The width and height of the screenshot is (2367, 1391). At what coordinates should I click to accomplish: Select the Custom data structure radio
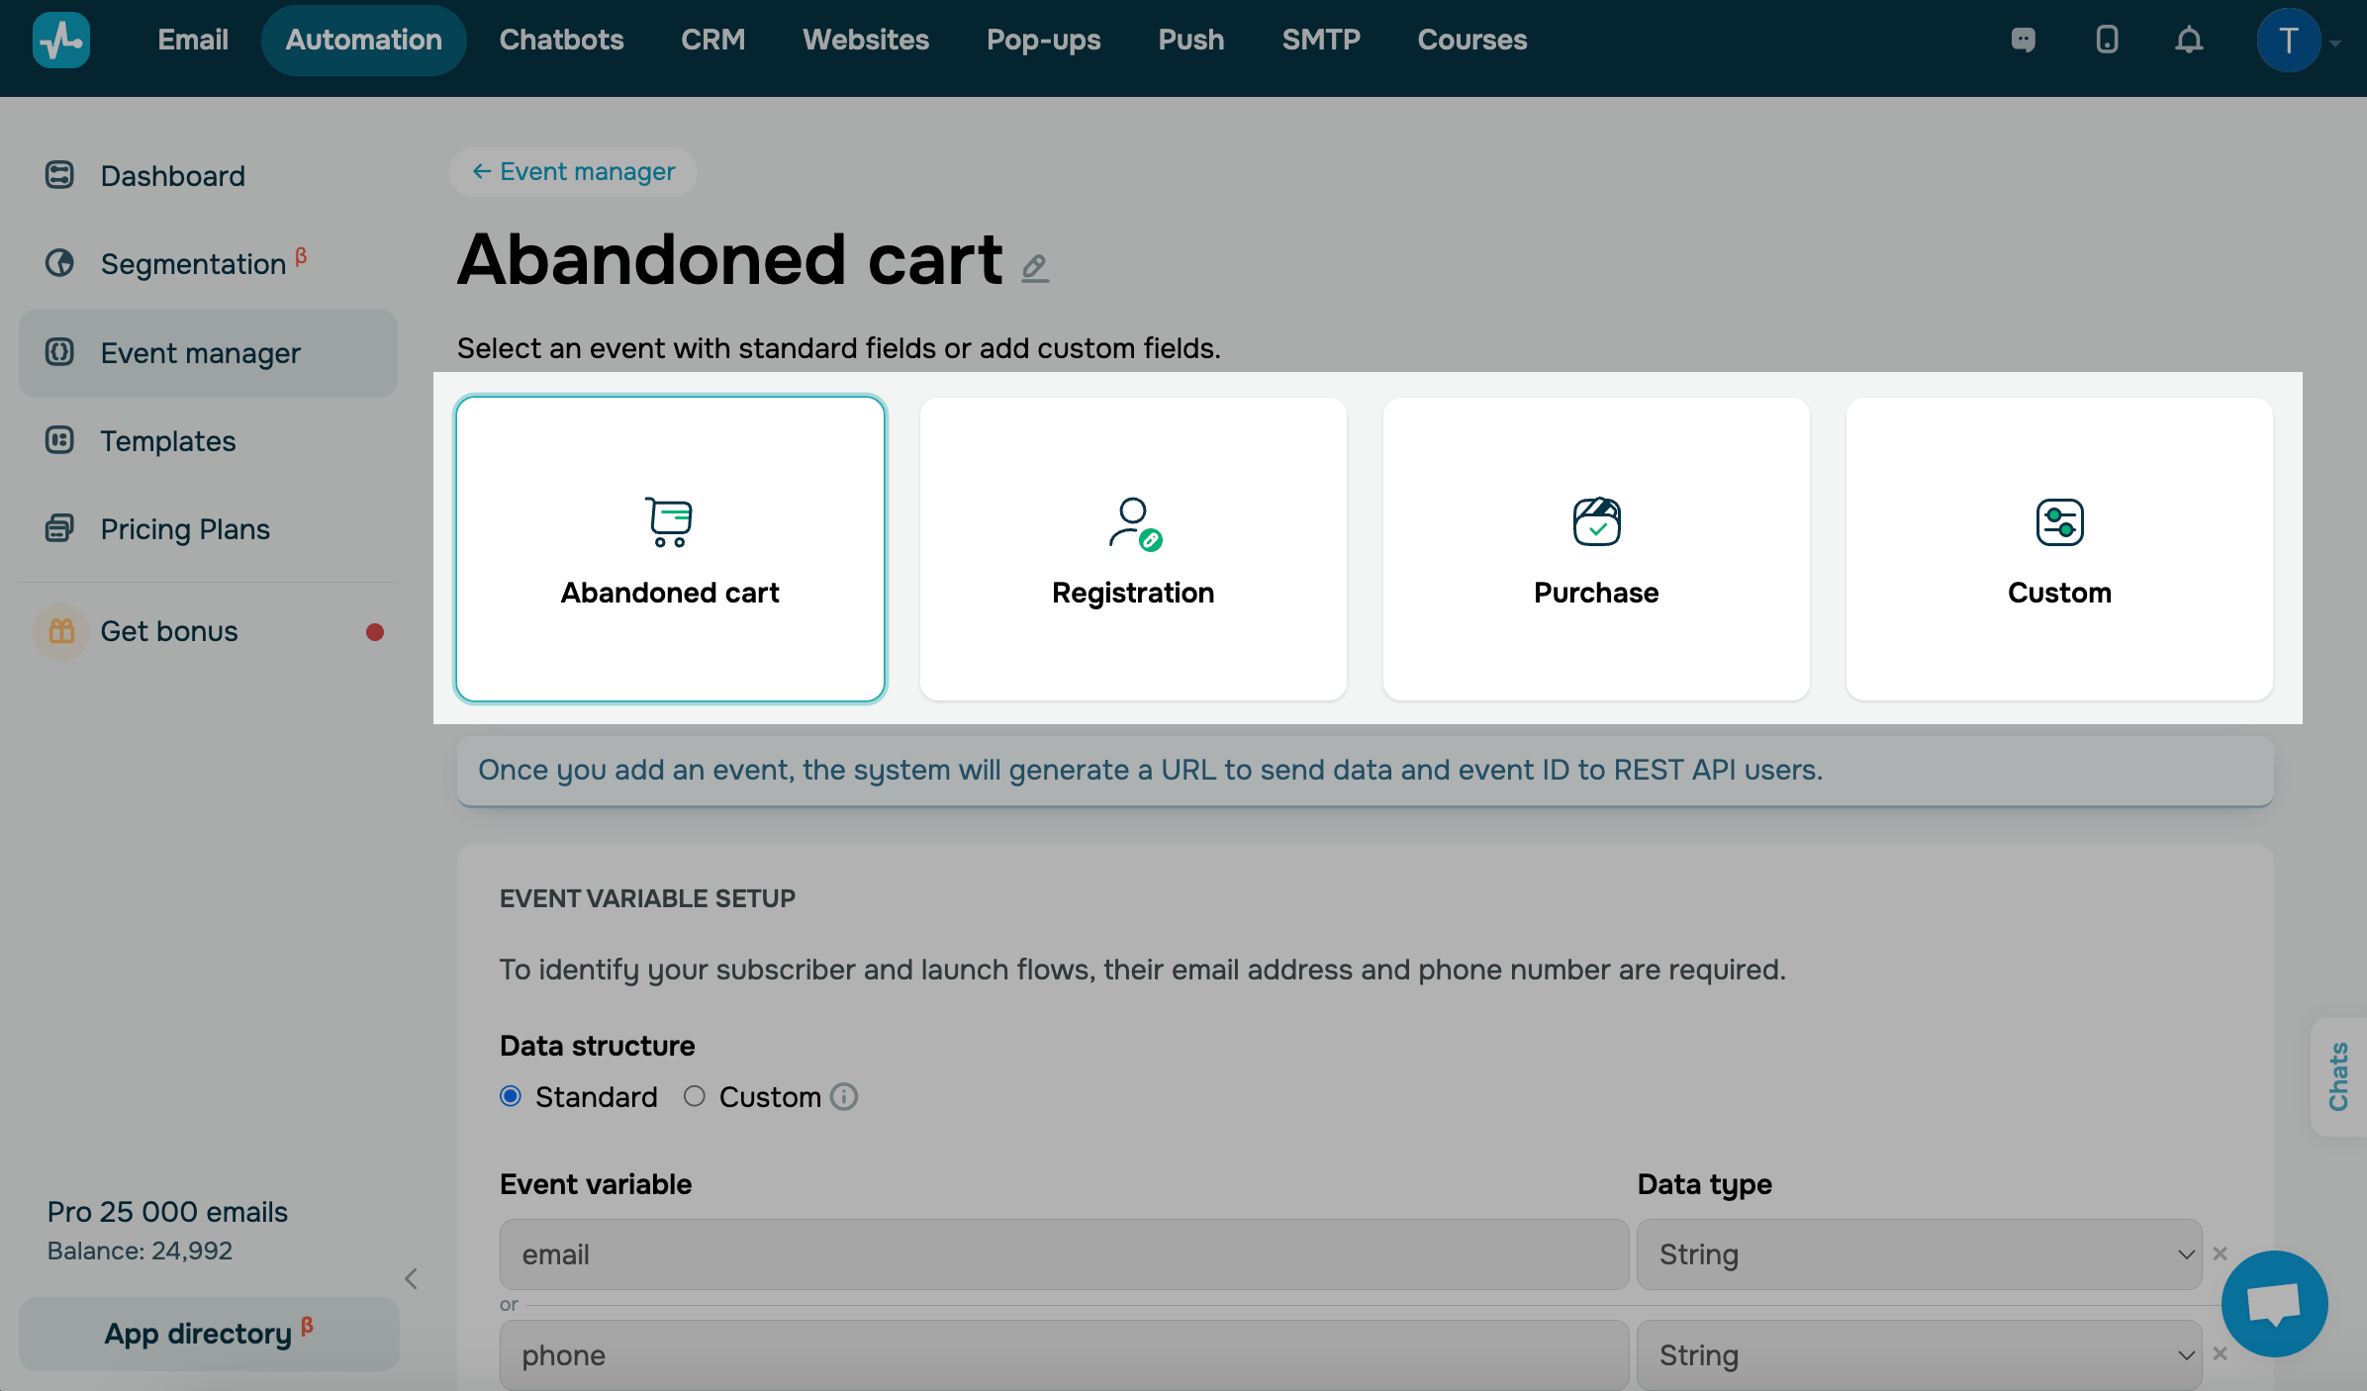(695, 1096)
